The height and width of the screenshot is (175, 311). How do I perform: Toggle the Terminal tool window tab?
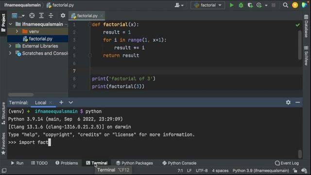point(97,163)
